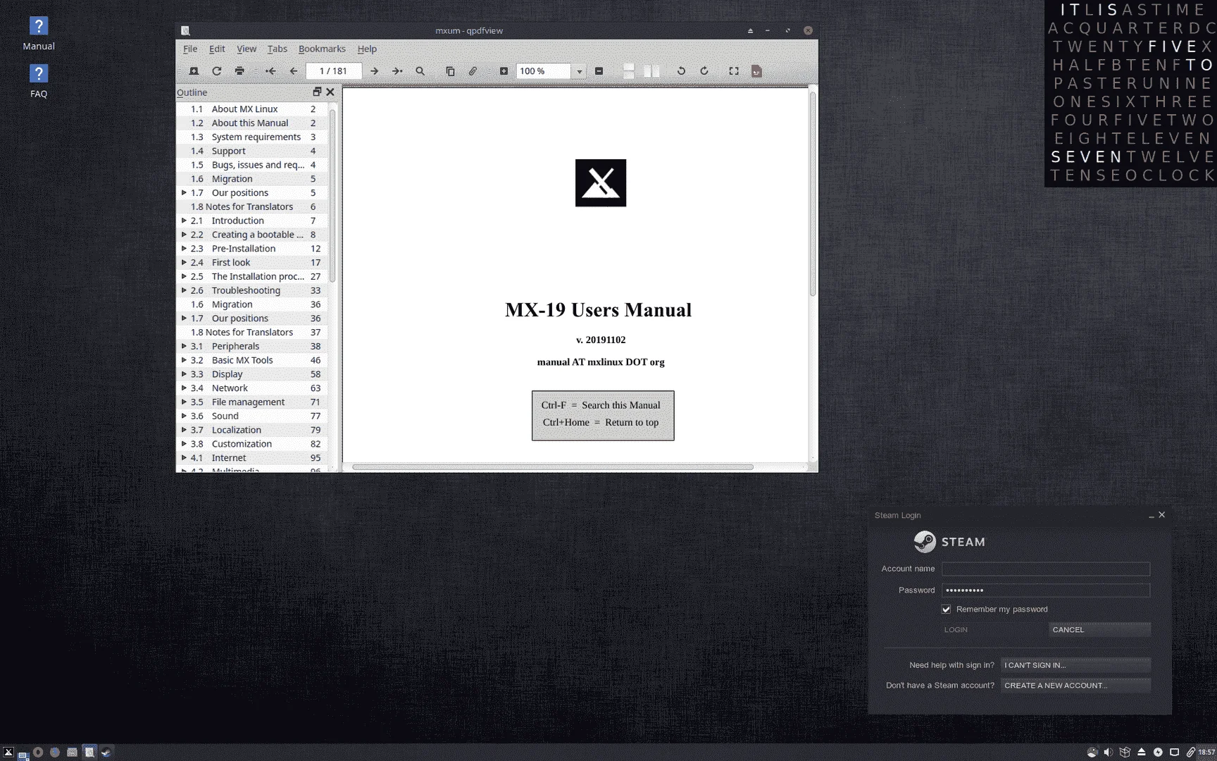This screenshot has width=1217, height=761.
Task: Click the power manager tray icon
Action: click(x=1158, y=753)
